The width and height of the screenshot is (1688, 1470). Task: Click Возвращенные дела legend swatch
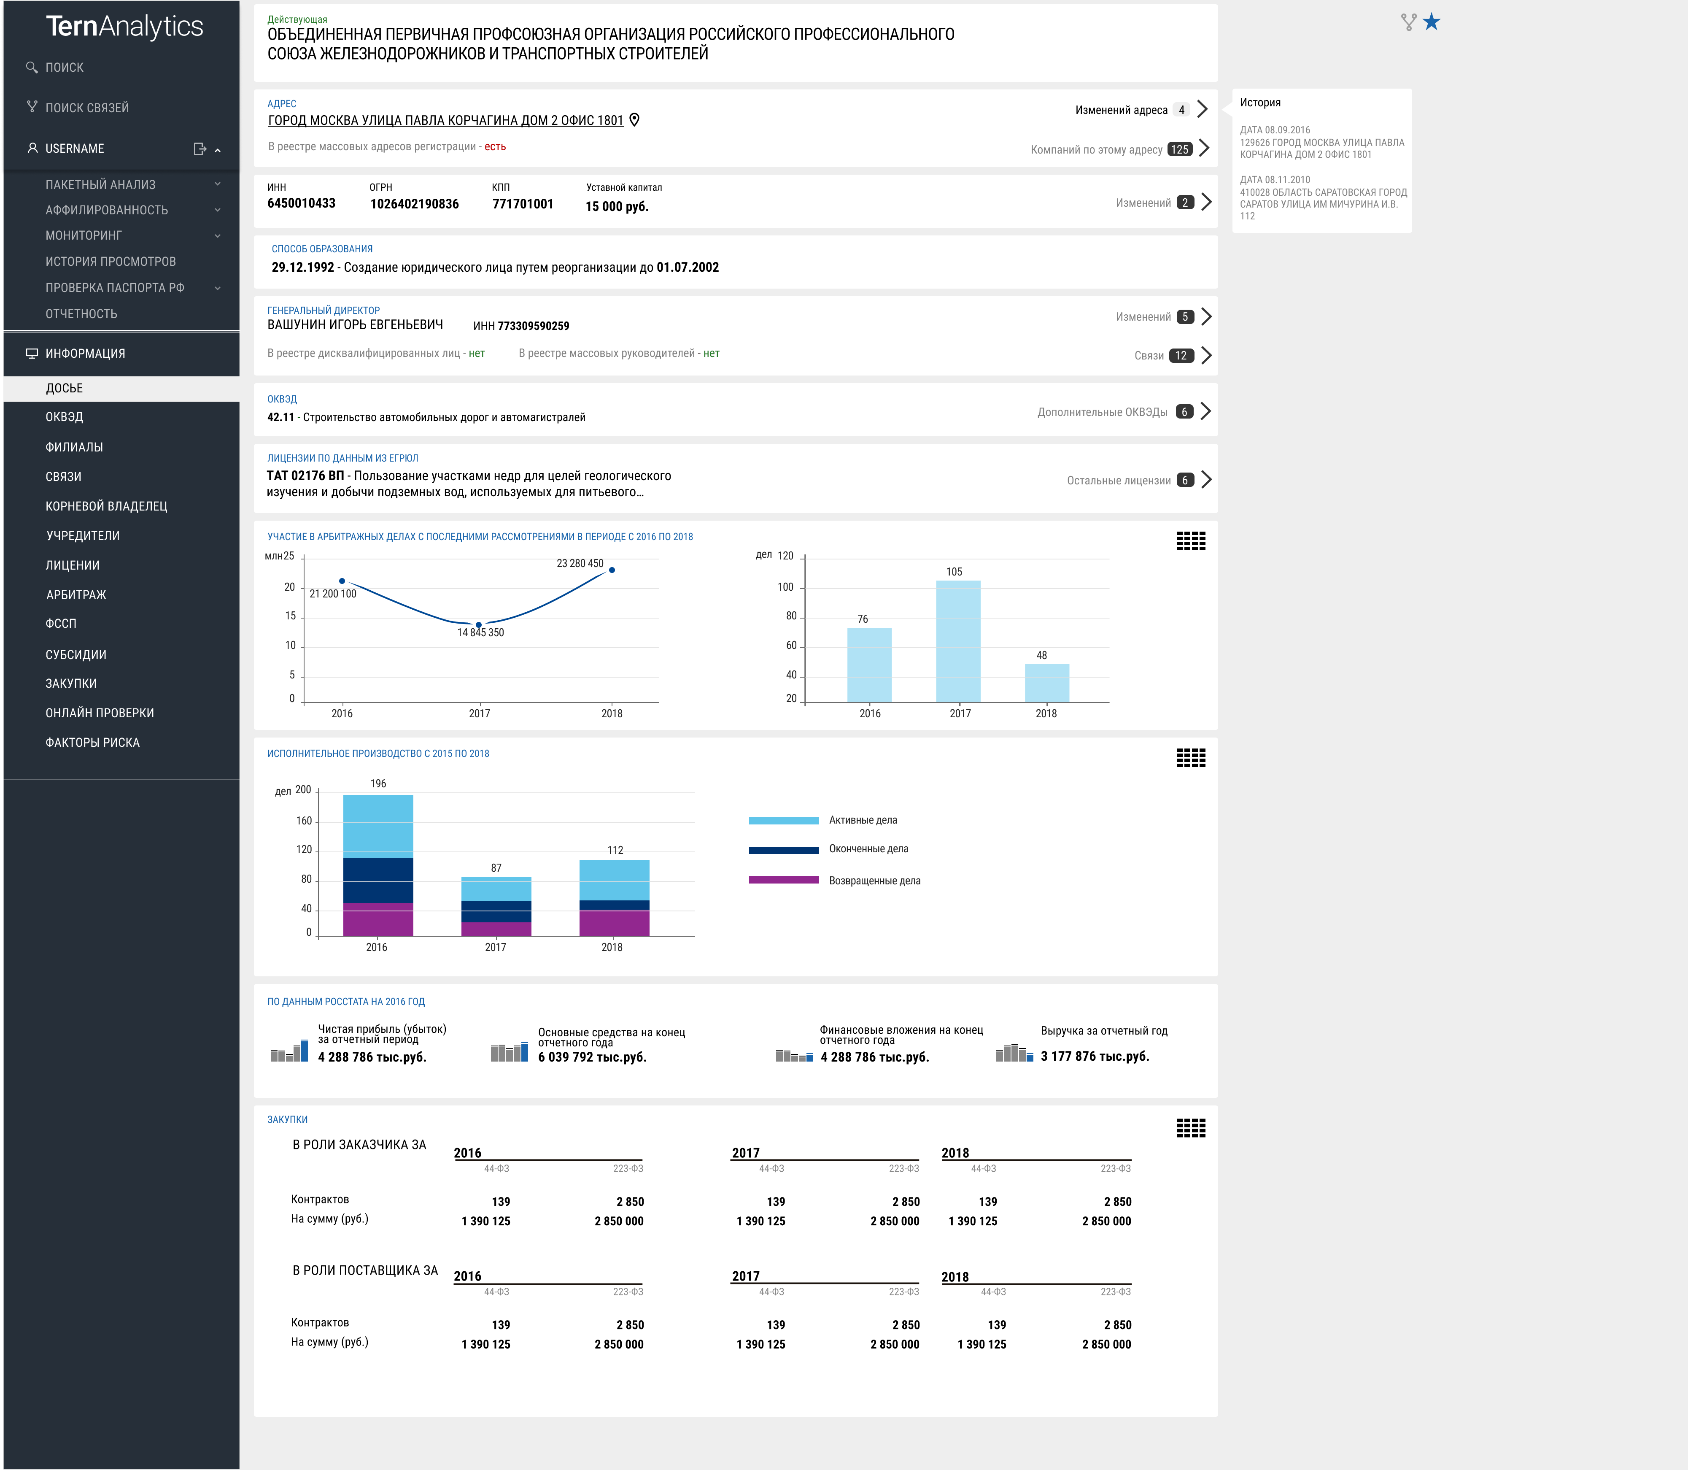coord(784,880)
